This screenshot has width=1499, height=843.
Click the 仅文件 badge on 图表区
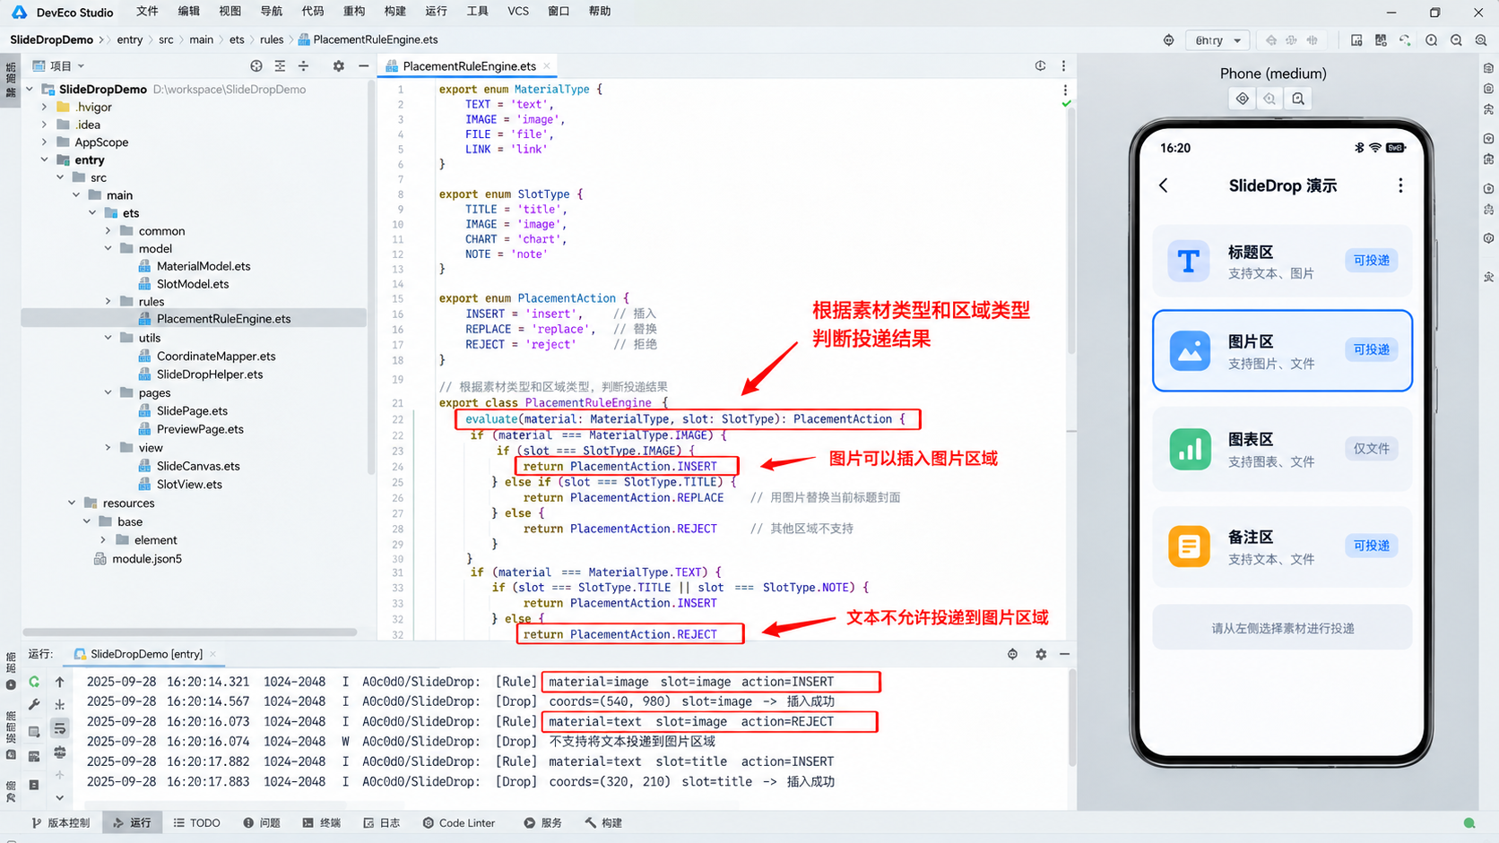coord(1371,449)
